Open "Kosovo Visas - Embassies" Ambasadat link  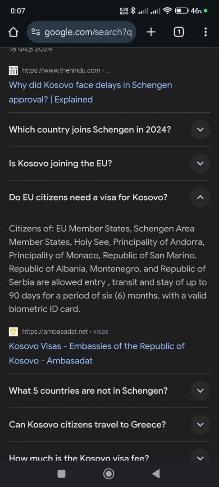(x=97, y=354)
